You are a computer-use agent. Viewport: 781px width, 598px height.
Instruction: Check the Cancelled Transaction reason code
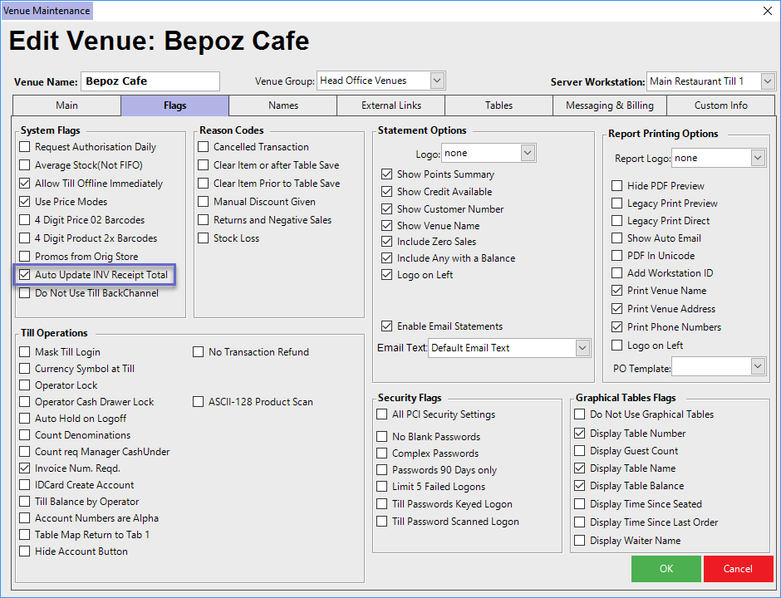point(204,147)
